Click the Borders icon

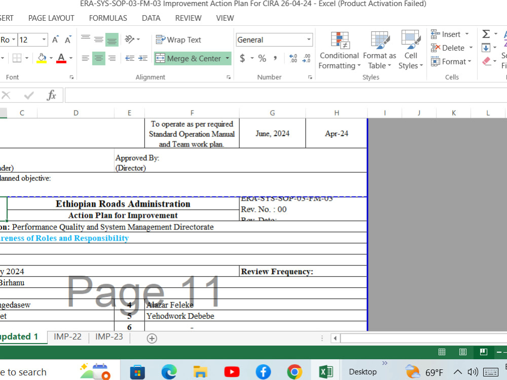pos(17,58)
